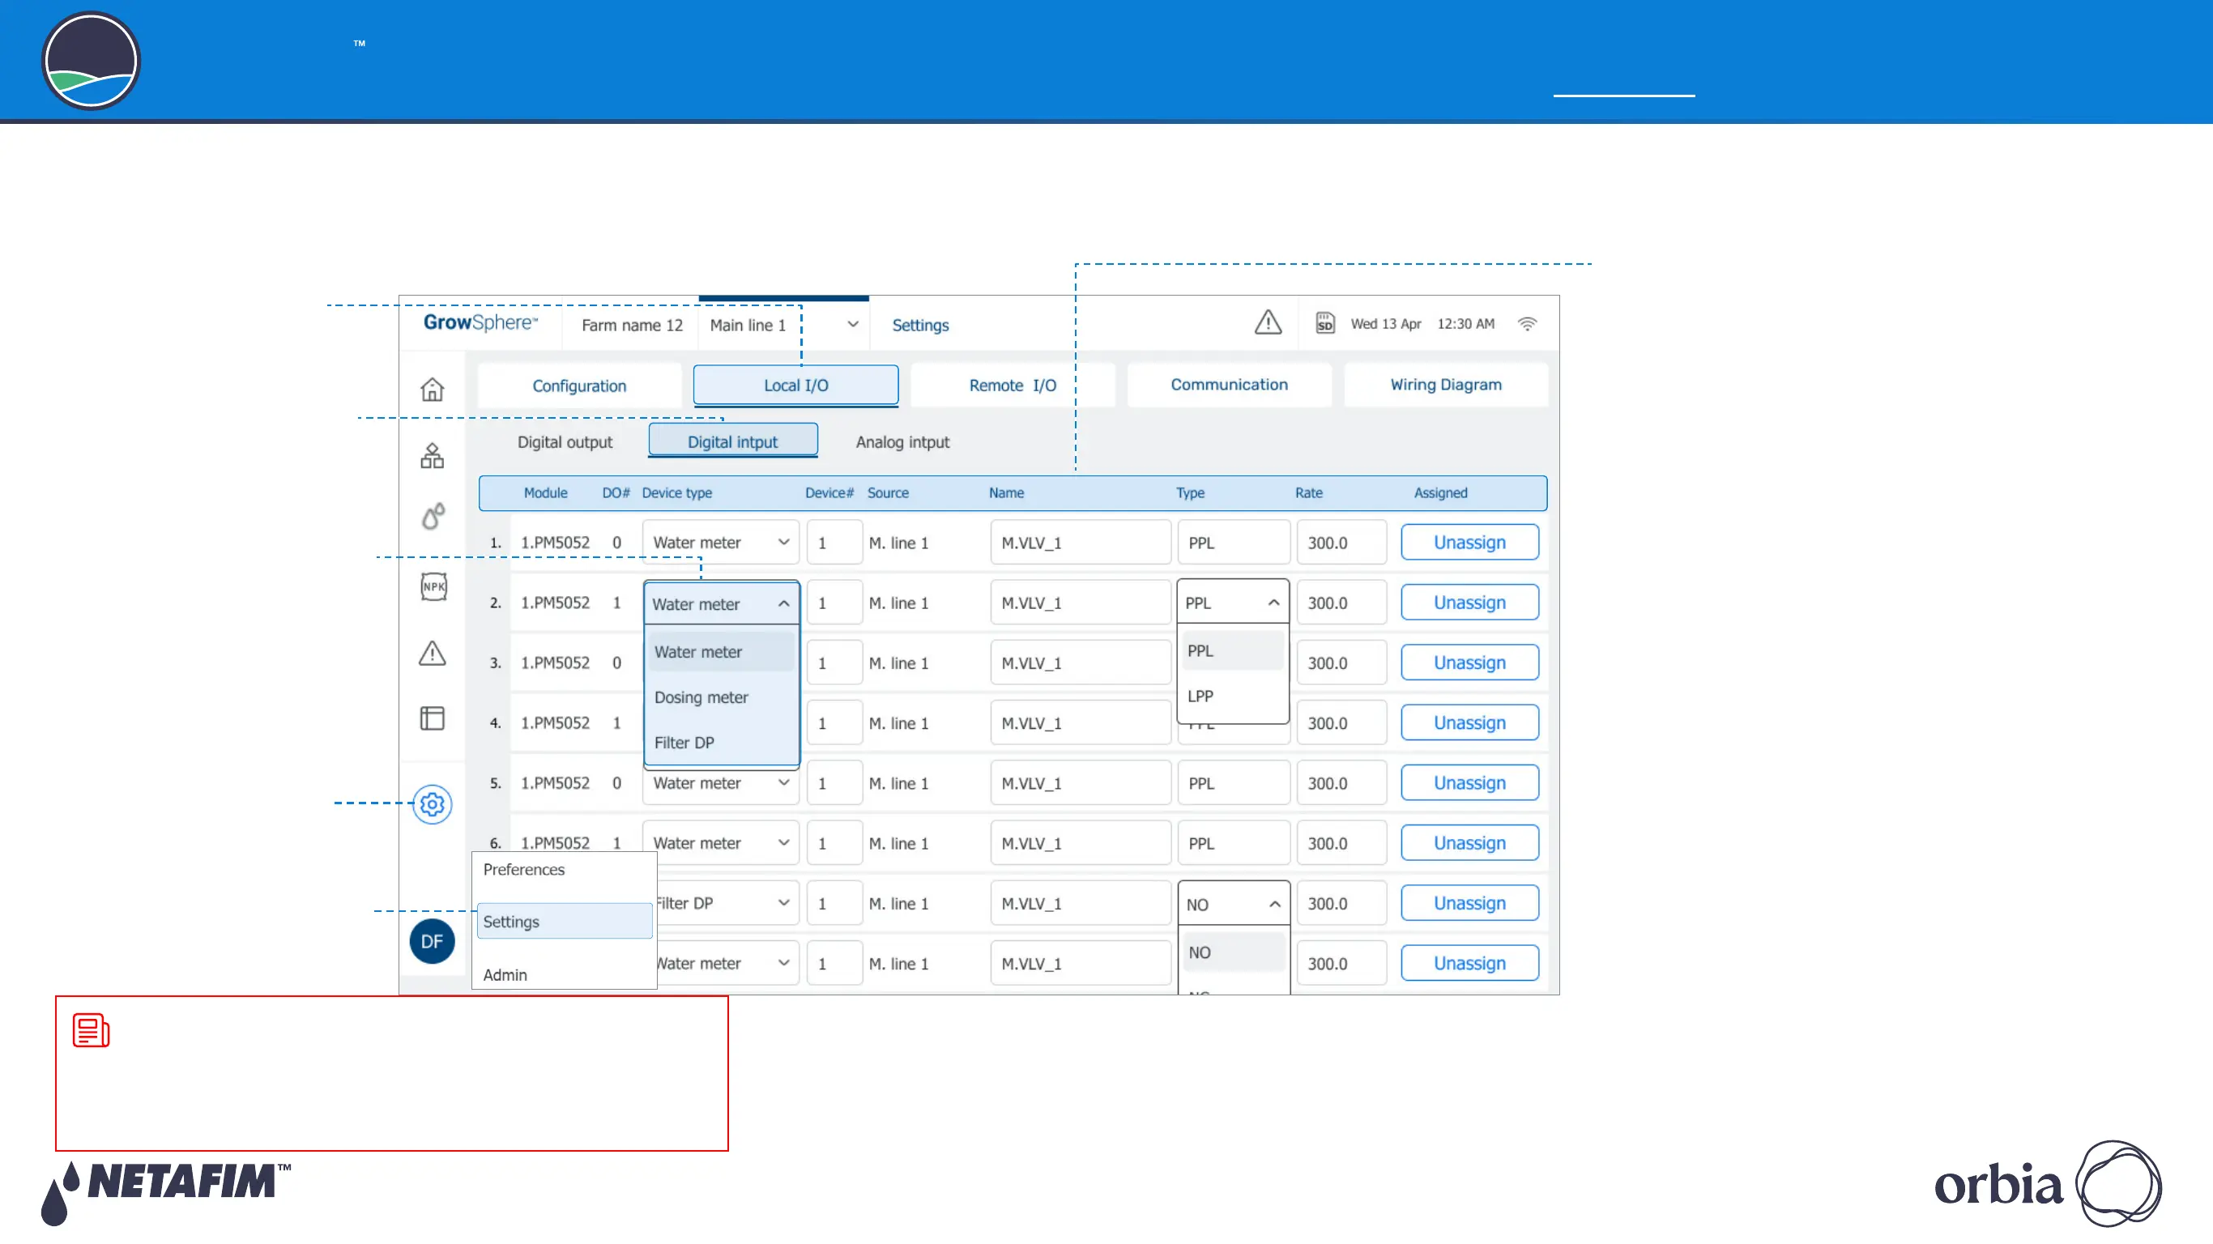Edit the Name field in row 5
The height and width of the screenshot is (1244, 2213).
pos(1080,782)
